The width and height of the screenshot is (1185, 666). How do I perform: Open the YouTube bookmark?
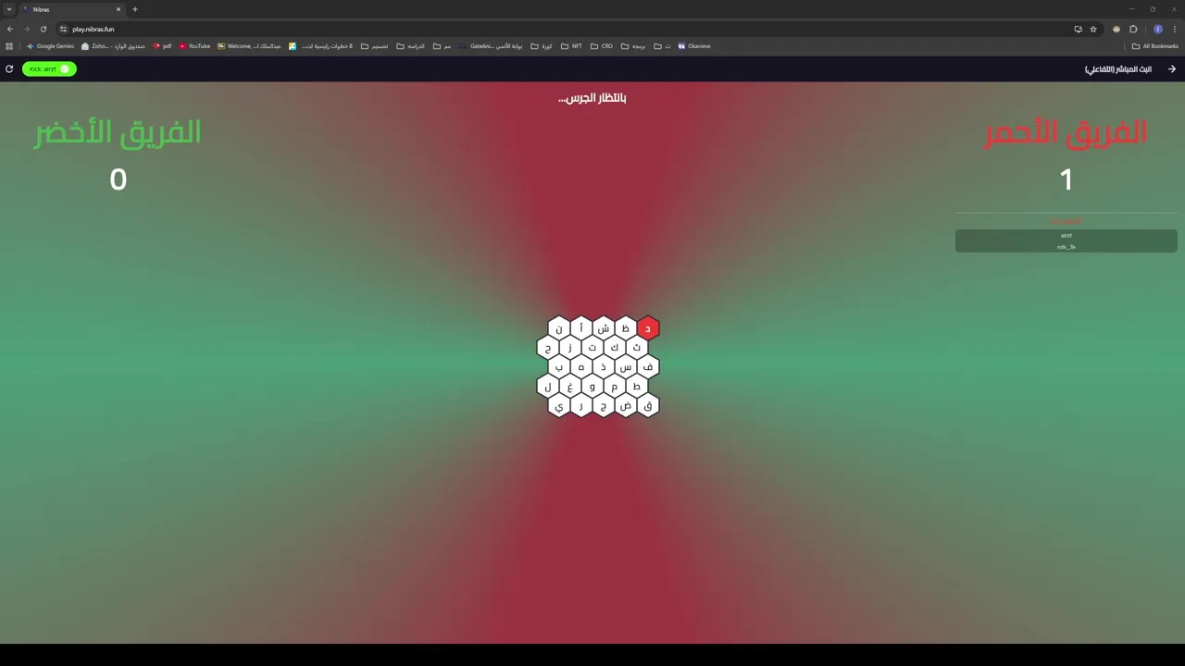pyautogui.click(x=194, y=46)
